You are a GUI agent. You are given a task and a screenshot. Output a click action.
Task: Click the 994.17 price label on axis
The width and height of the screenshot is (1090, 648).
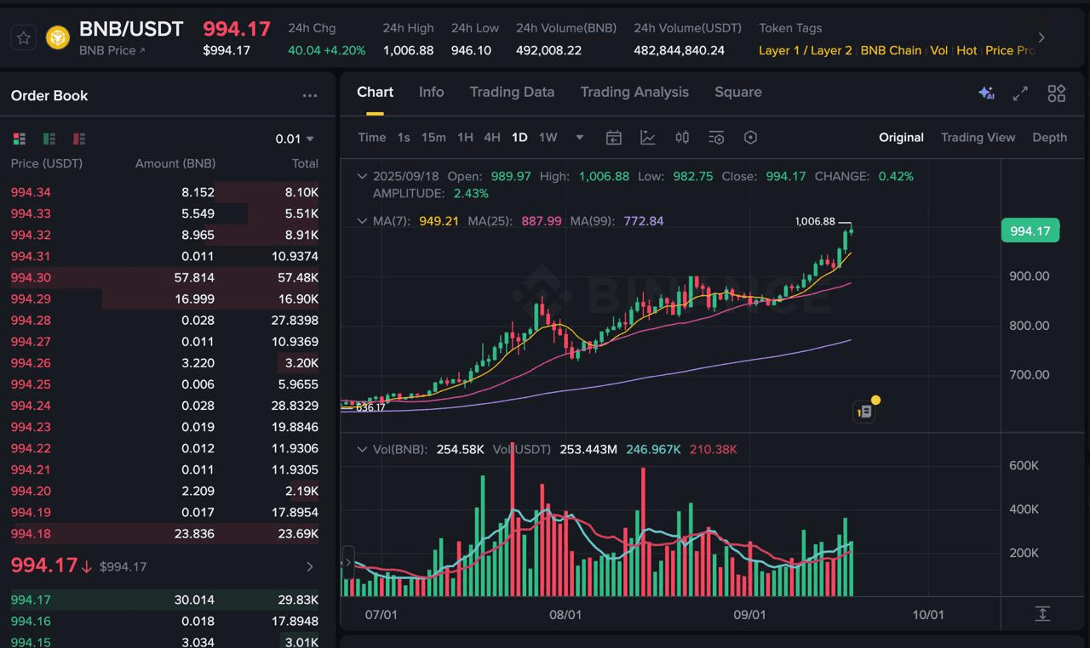pos(1030,230)
